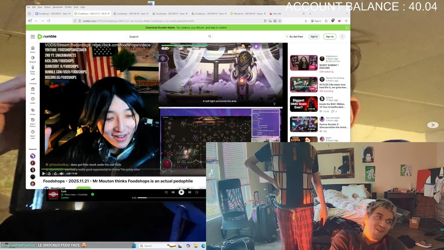Screen dimensions: 444x250
Task: Click the search magnifier icon on Rumble
Action: [x=210, y=36]
